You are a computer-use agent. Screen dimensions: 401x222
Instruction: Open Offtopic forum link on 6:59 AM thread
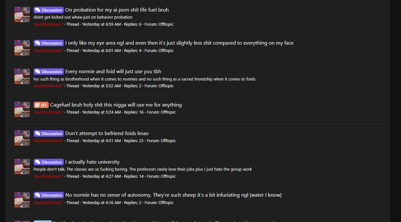tap(166, 24)
